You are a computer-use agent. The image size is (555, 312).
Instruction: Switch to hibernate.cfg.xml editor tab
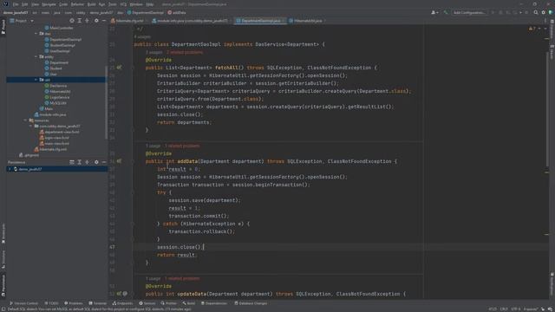coord(127,21)
